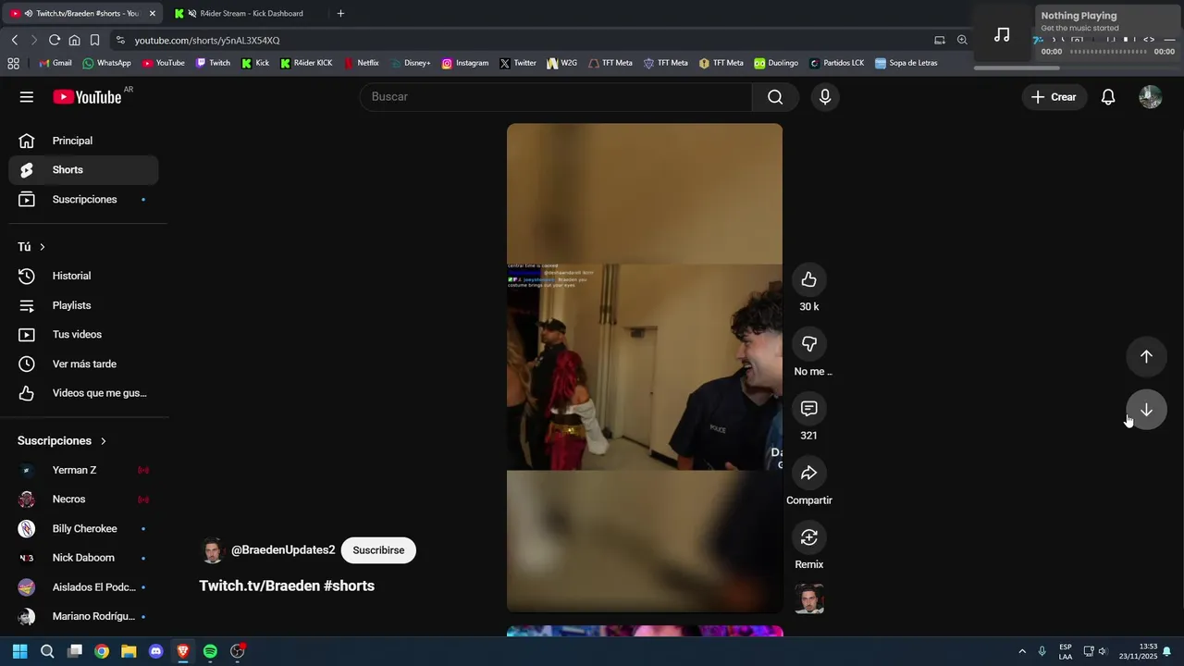
Task: Open Suscripciones in the sidebar
Action: [84, 200]
